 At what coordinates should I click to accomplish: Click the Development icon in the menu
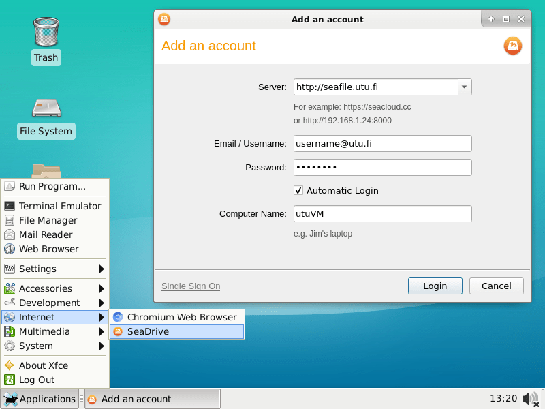pos(10,303)
